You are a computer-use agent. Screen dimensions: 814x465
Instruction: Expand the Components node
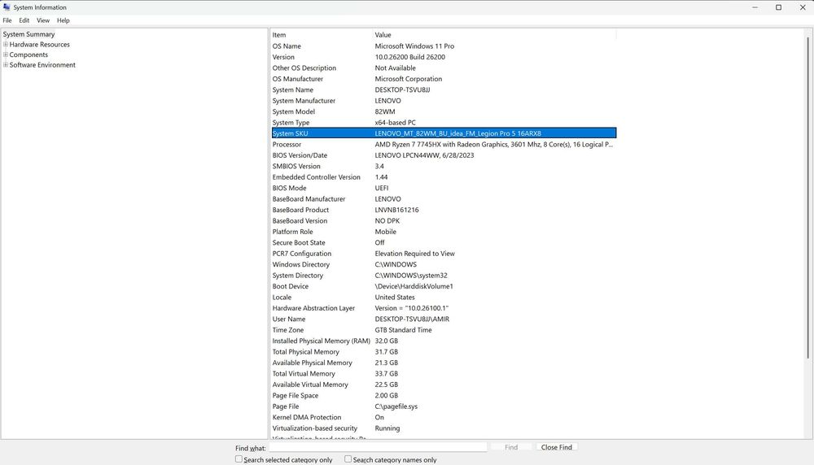click(x=6, y=54)
